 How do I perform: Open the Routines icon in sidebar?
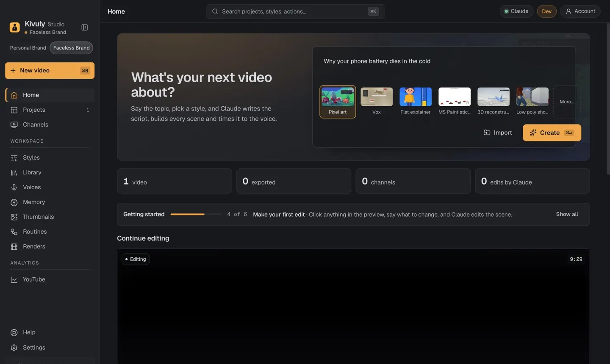[14, 232]
